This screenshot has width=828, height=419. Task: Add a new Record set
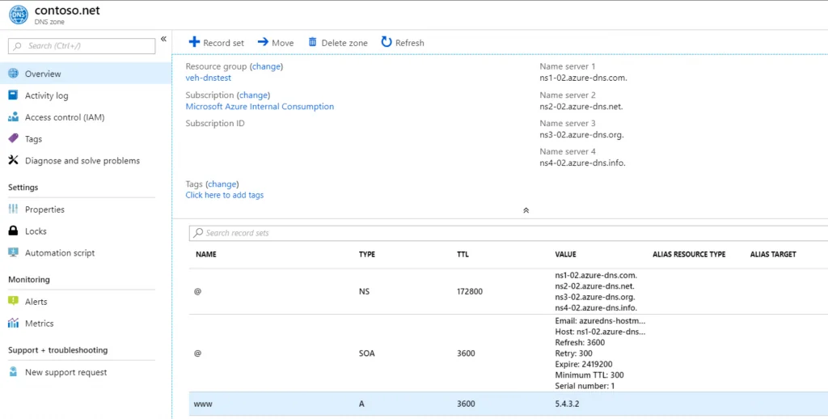[217, 43]
